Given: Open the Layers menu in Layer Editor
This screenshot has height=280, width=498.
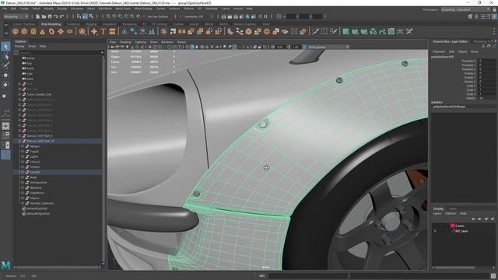Looking at the screenshot, I should pos(437,214).
